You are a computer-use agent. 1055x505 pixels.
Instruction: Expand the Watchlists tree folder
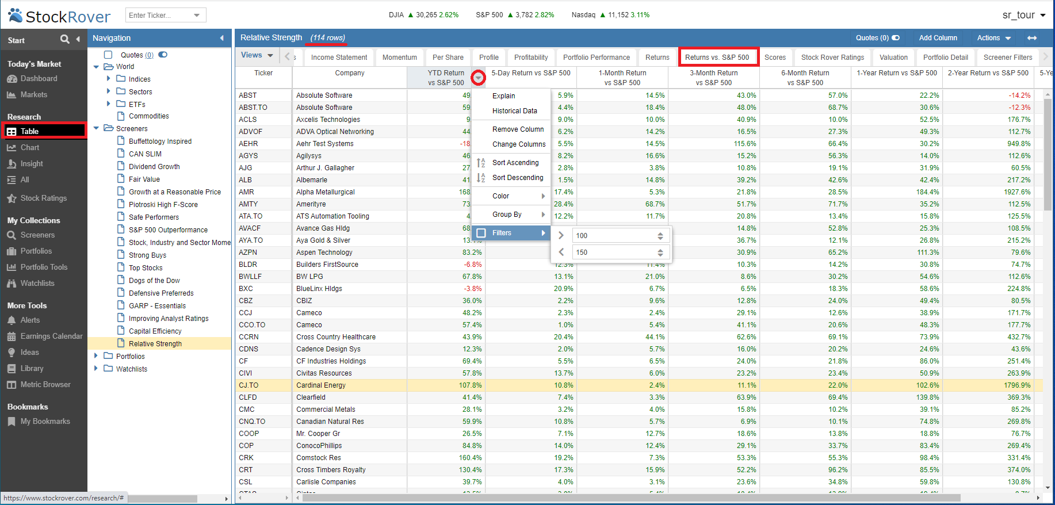coord(96,369)
